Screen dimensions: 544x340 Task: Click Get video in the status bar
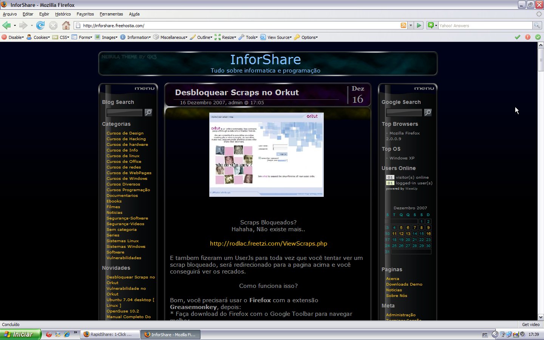pyautogui.click(x=531, y=325)
